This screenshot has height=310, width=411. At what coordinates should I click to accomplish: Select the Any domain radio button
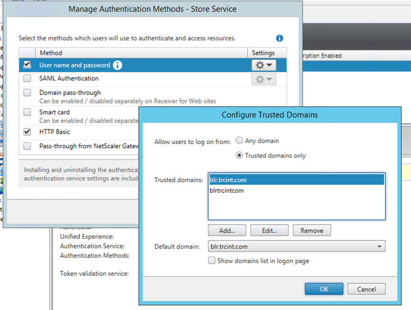coord(239,140)
